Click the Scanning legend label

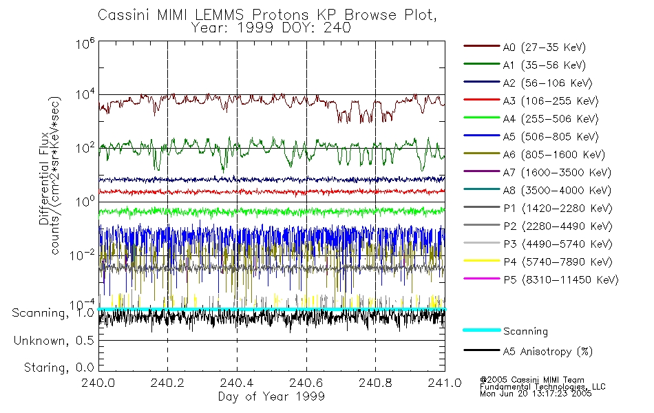pyautogui.click(x=525, y=331)
